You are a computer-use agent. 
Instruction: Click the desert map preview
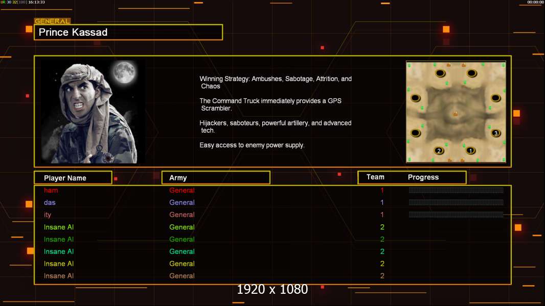point(456,112)
